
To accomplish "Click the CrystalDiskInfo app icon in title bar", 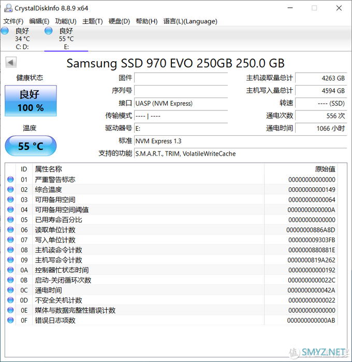I will pyautogui.click(x=8, y=8).
